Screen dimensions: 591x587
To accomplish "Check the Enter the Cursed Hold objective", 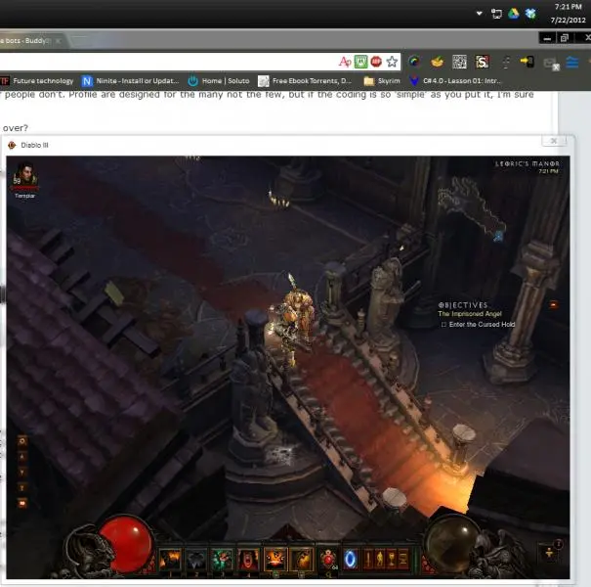I will click(443, 324).
